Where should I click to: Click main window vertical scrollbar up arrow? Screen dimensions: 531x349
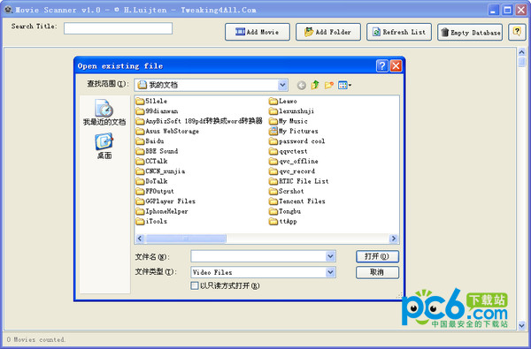click(x=521, y=52)
